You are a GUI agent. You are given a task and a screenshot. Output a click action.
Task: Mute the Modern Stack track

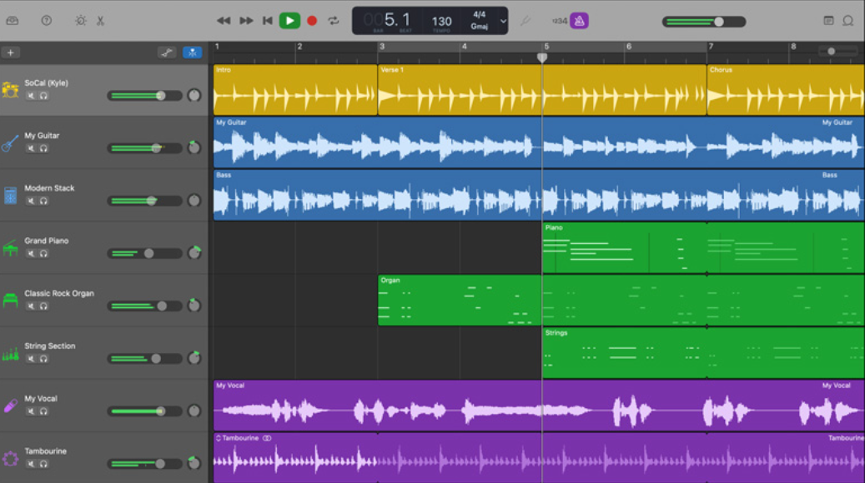click(31, 201)
